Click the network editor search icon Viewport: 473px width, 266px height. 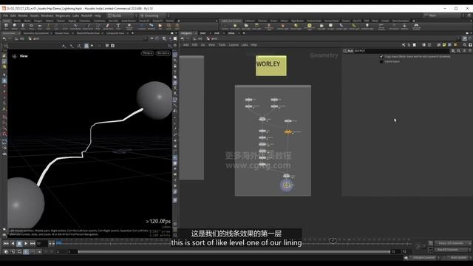(x=465, y=44)
